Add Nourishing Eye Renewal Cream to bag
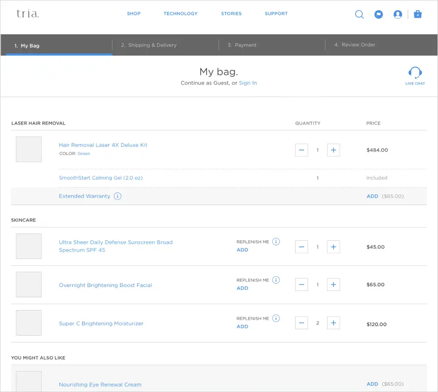 pyautogui.click(x=372, y=384)
